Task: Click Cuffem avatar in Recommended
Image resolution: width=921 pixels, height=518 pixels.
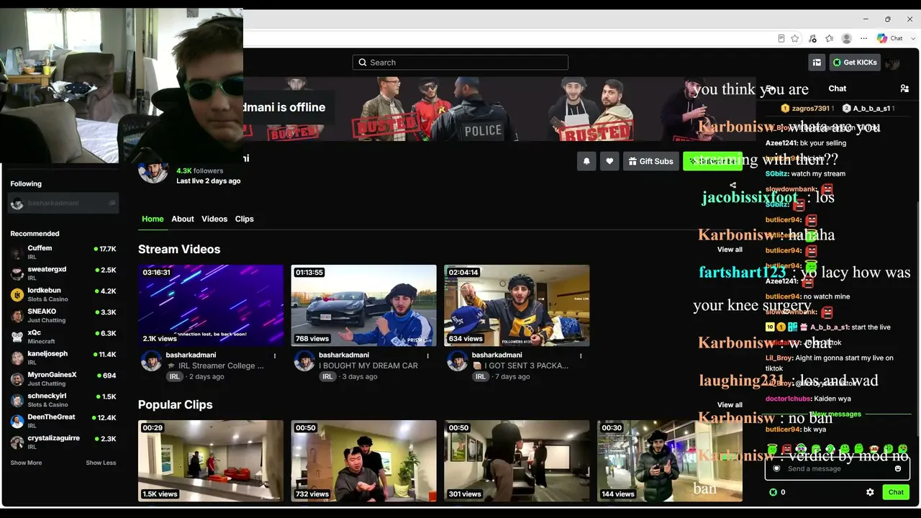Action: [x=17, y=253]
